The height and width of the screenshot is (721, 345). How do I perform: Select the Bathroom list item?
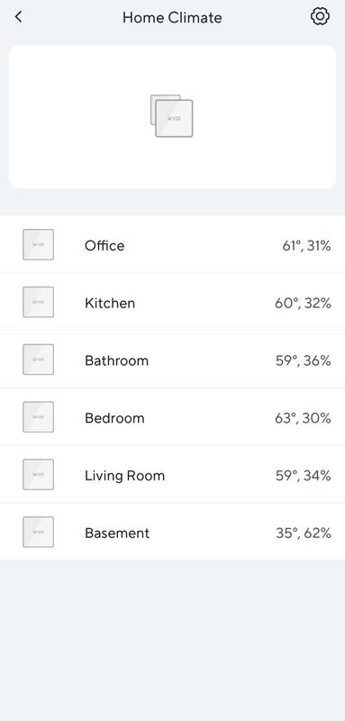click(172, 359)
